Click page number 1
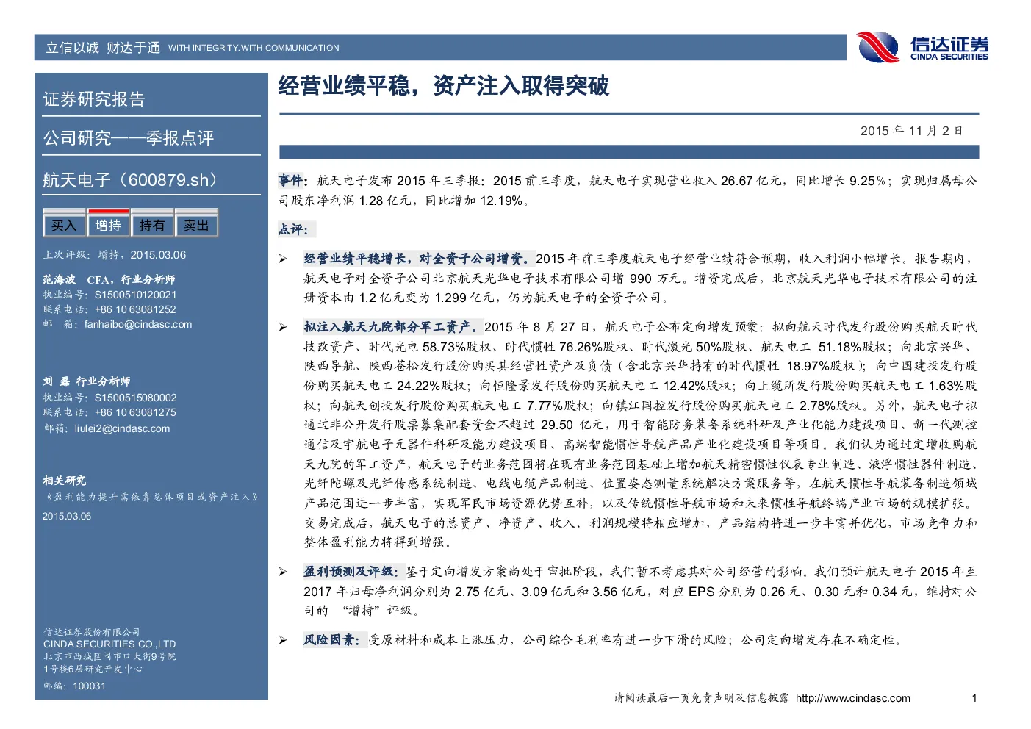Screen dimensions: 1031x729 [974, 698]
